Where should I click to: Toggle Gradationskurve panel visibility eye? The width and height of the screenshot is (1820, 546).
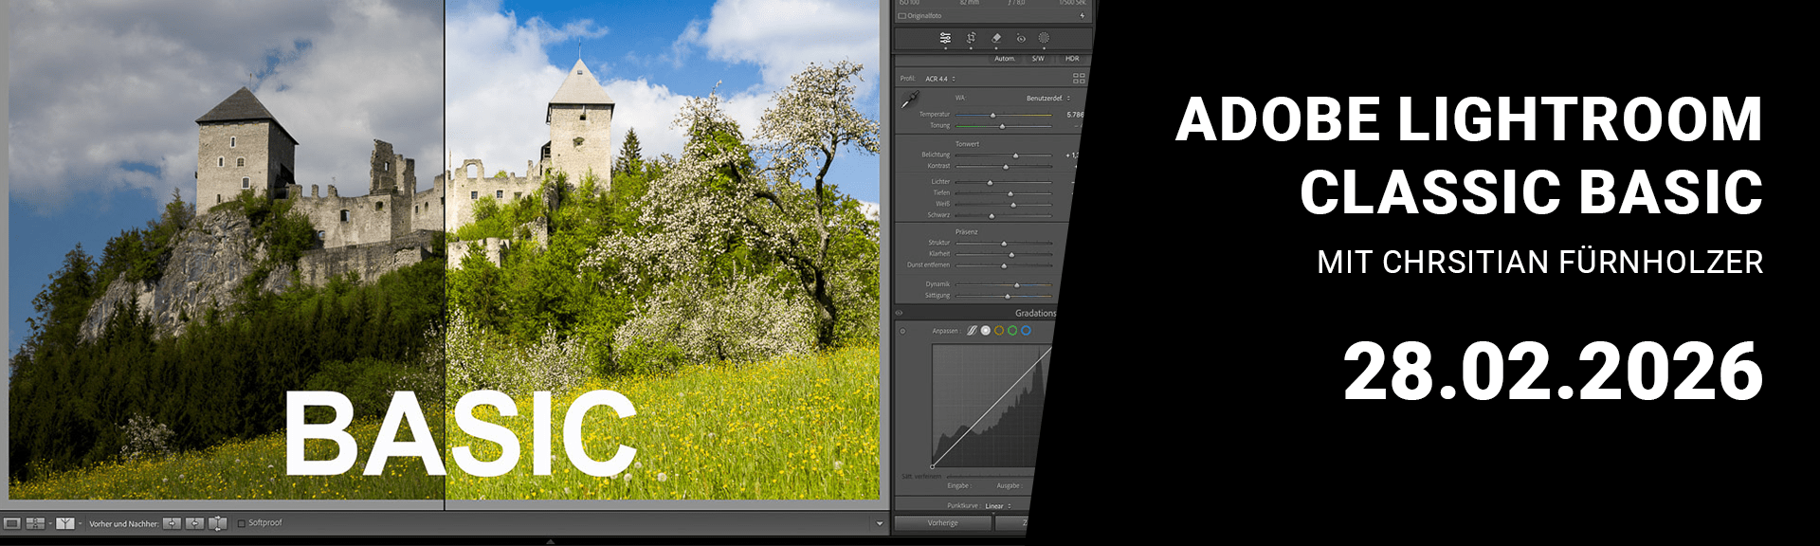(x=900, y=313)
